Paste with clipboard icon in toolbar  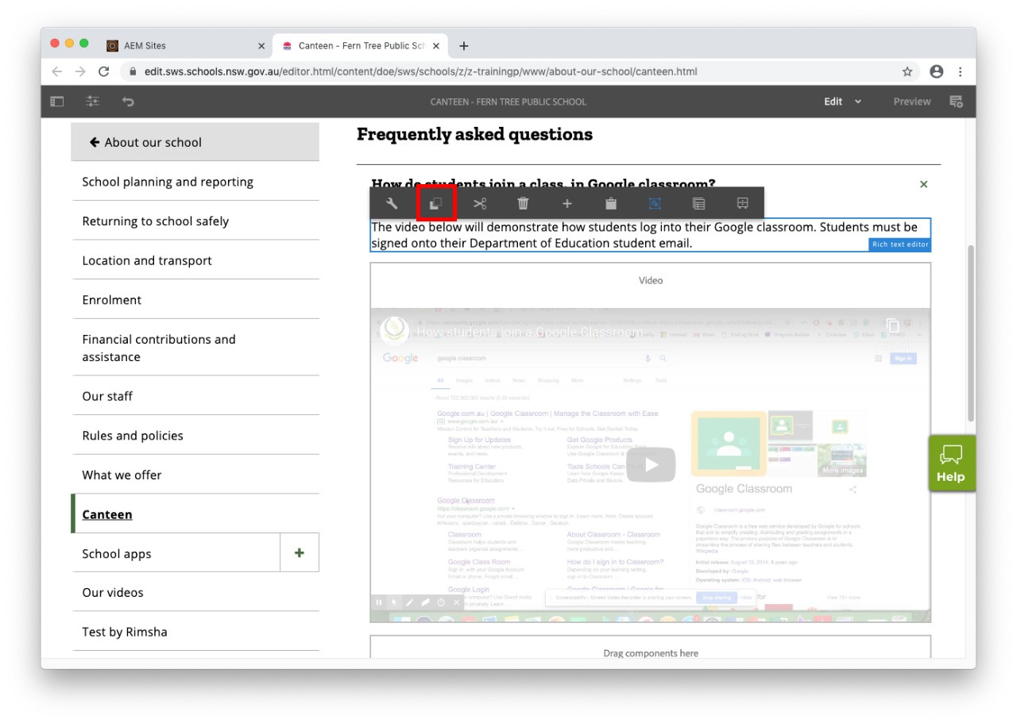point(611,204)
